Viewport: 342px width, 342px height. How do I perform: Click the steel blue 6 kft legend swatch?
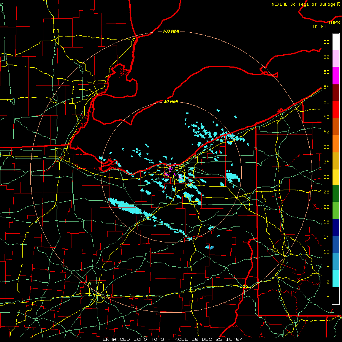pos(336,261)
